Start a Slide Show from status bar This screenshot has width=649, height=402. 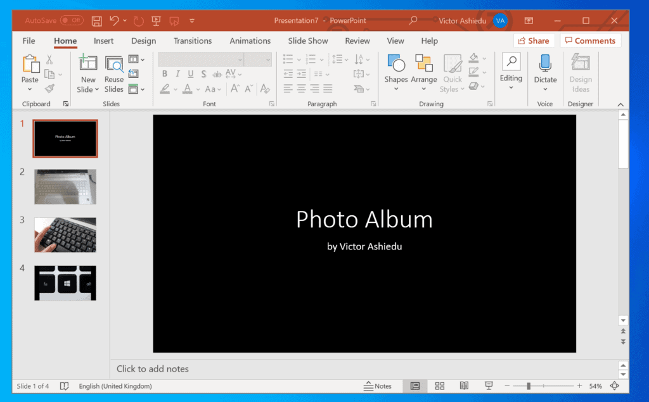point(488,386)
